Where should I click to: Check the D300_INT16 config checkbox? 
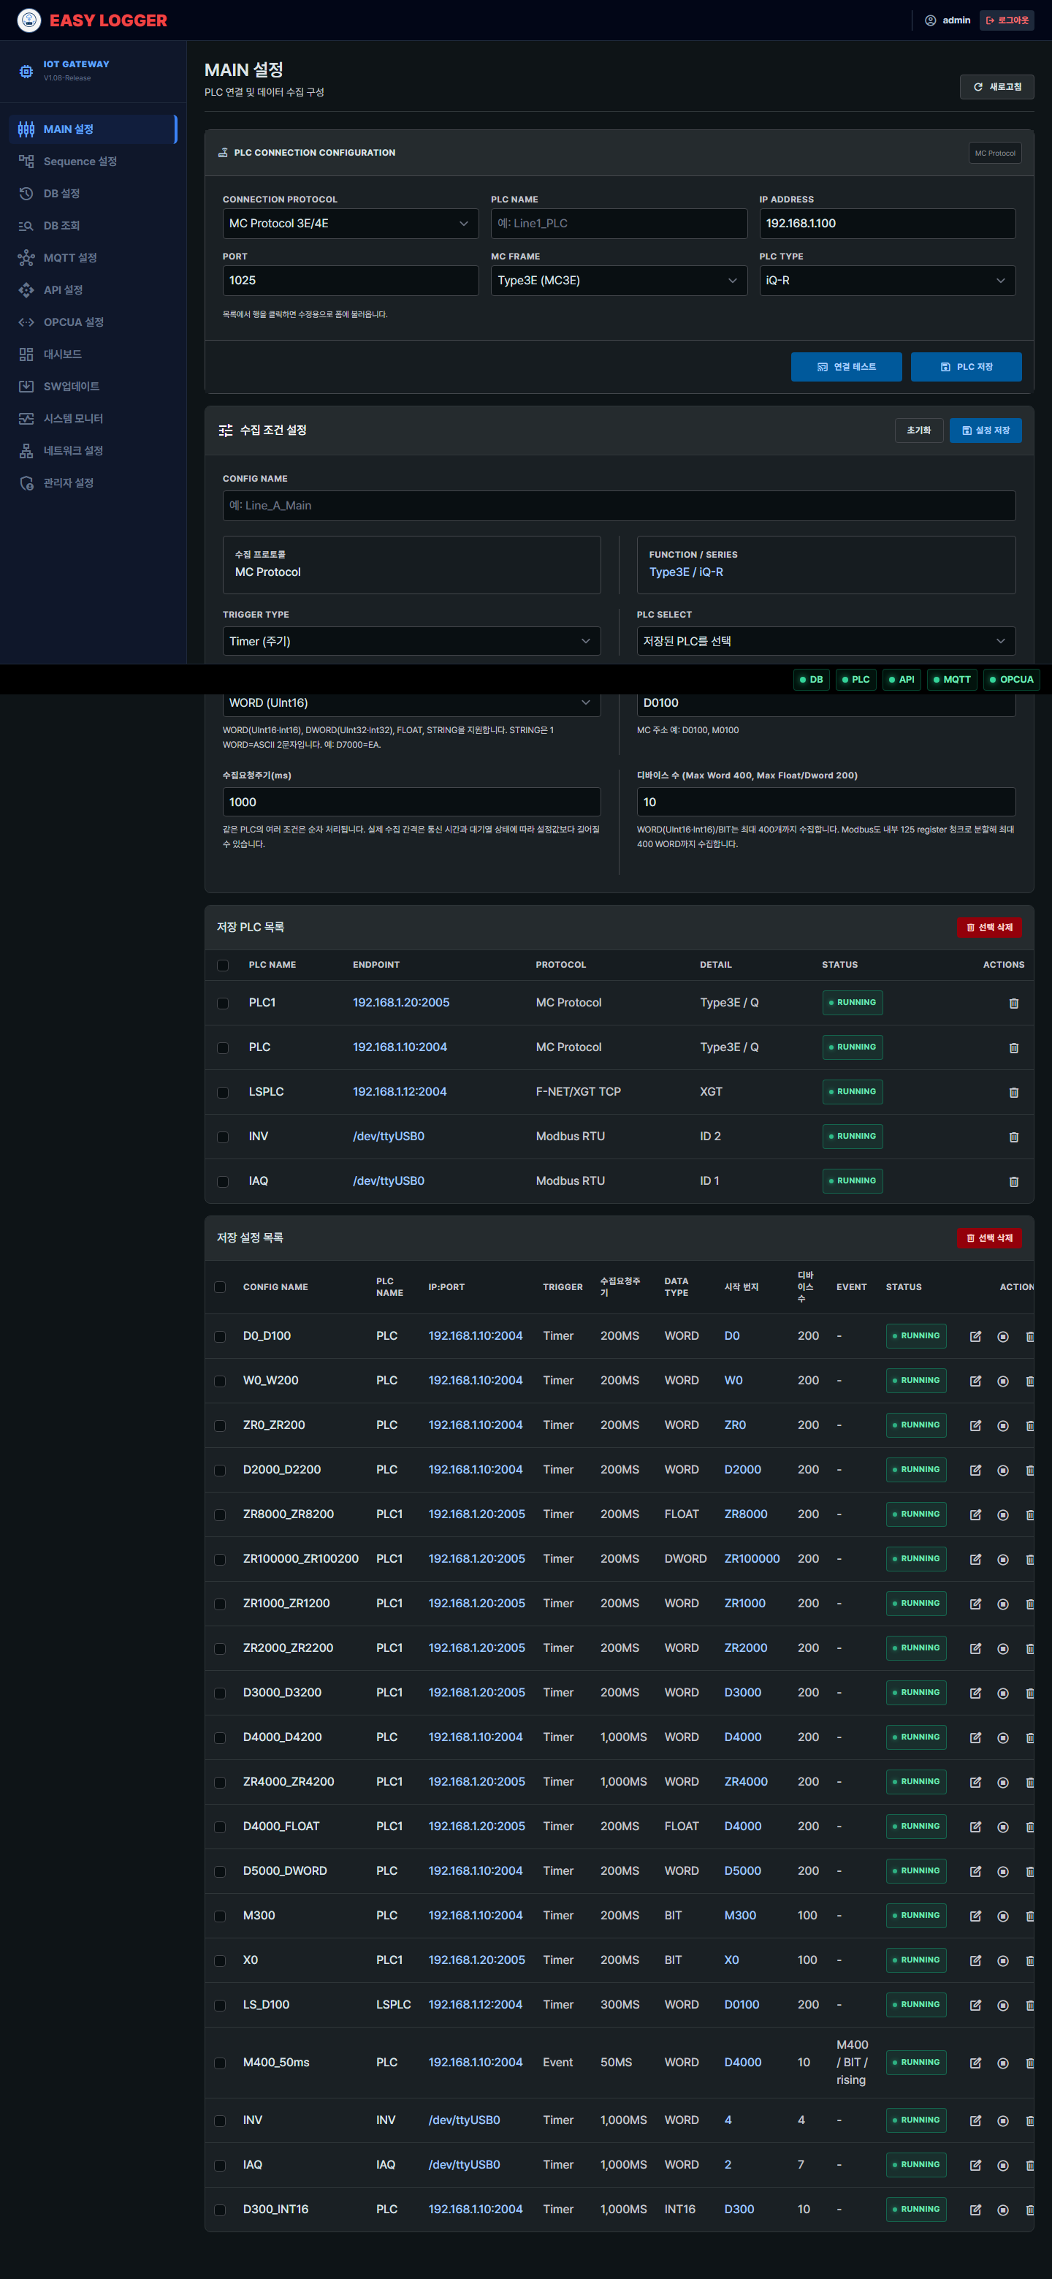(220, 2210)
